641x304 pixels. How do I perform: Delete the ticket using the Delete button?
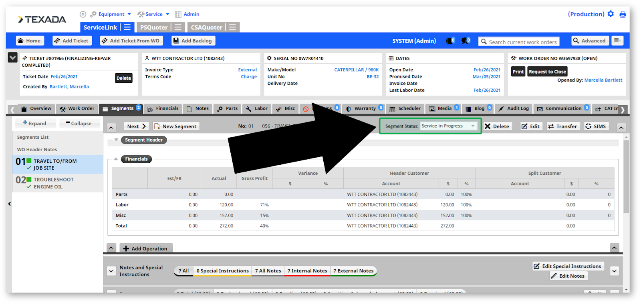pyautogui.click(x=124, y=78)
